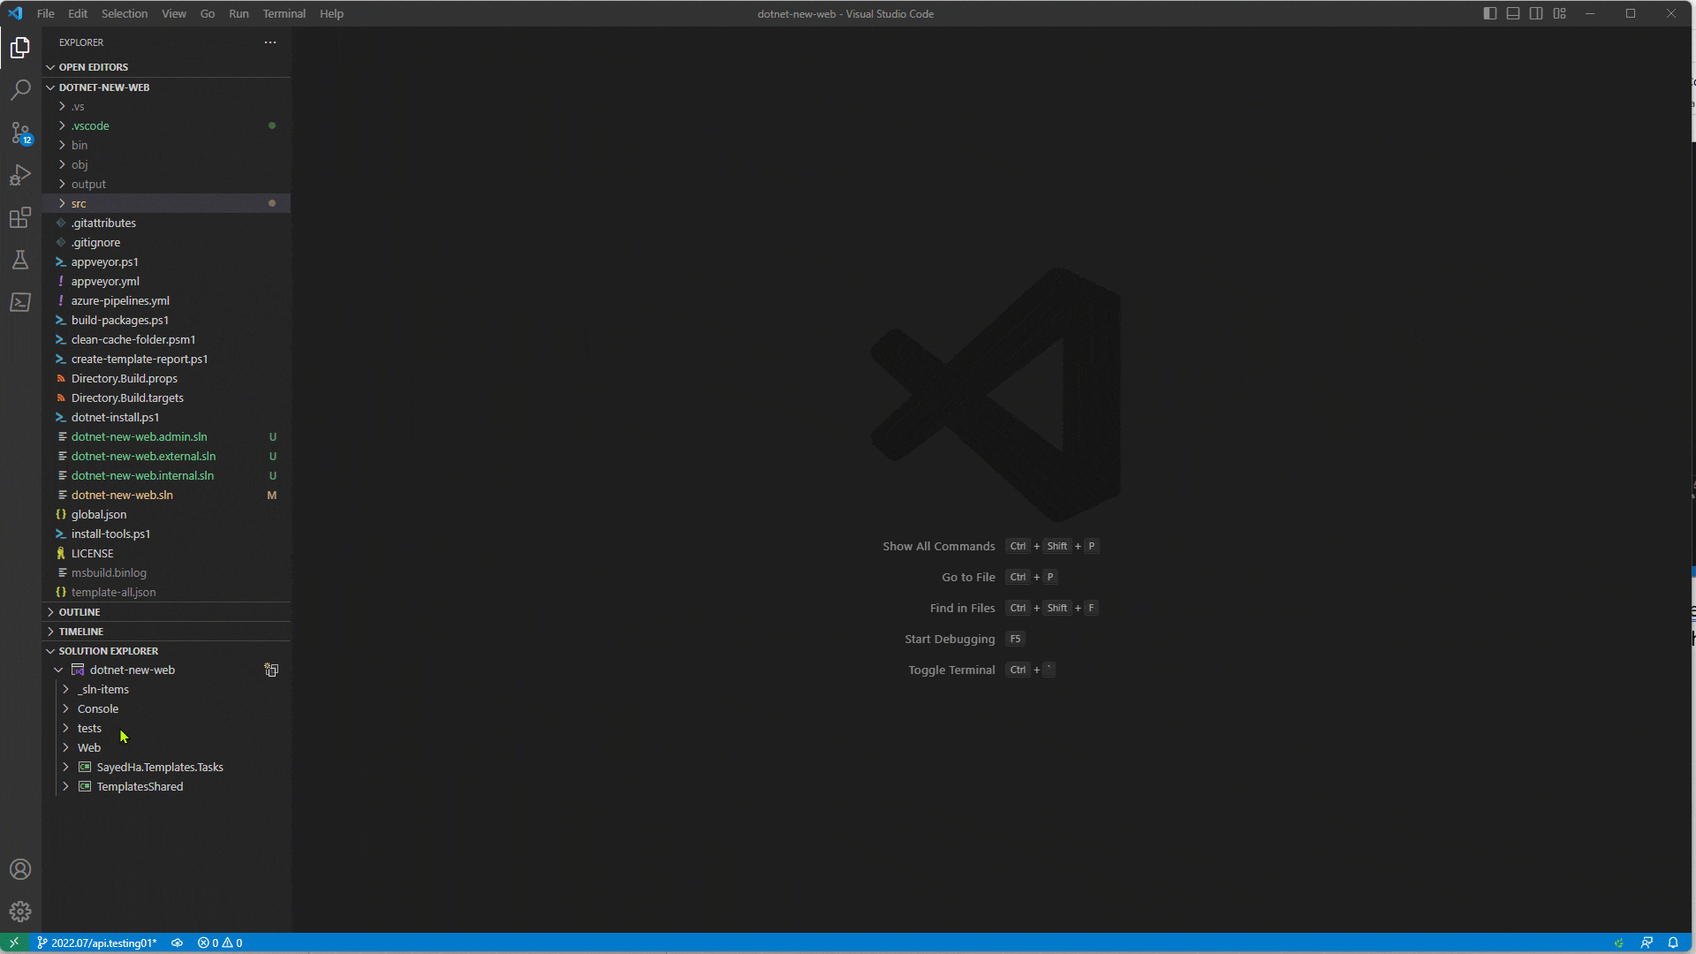The height and width of the screenshot is (954, 1696).
Task: Open the Manage gear icon
Action: (x=20, y=912)
